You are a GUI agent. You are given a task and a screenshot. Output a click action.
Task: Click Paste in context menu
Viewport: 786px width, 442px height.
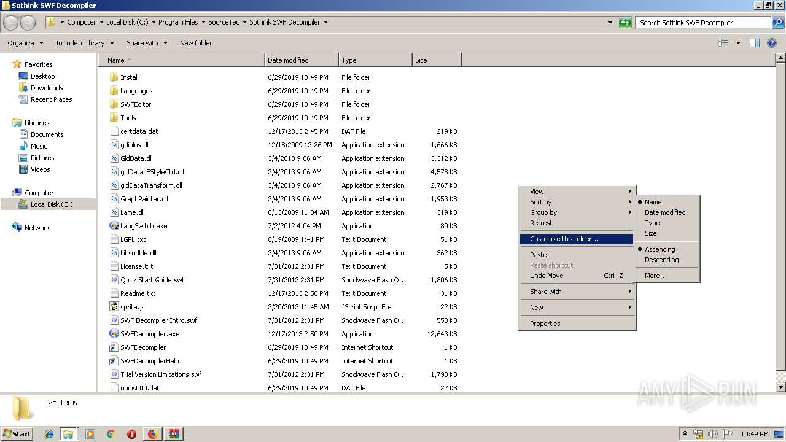(x=577, y=255)
